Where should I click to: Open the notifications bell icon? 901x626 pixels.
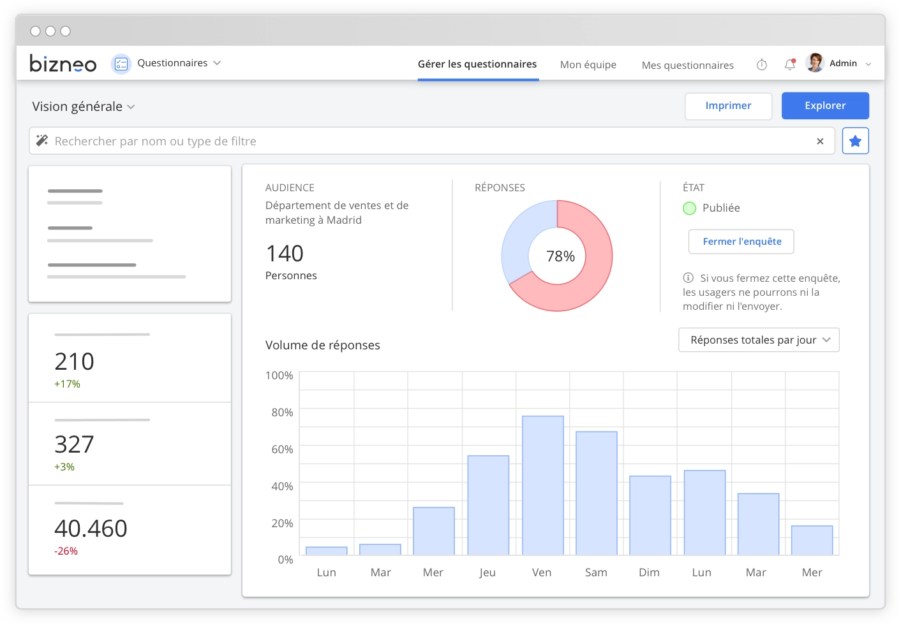click(x=790, y=64)
